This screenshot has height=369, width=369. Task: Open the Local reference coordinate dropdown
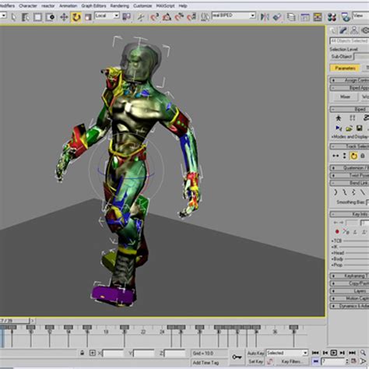point(107,16)
